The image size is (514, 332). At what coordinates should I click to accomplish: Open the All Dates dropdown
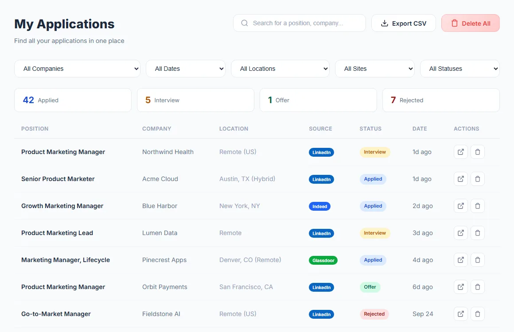click(186, 69)
